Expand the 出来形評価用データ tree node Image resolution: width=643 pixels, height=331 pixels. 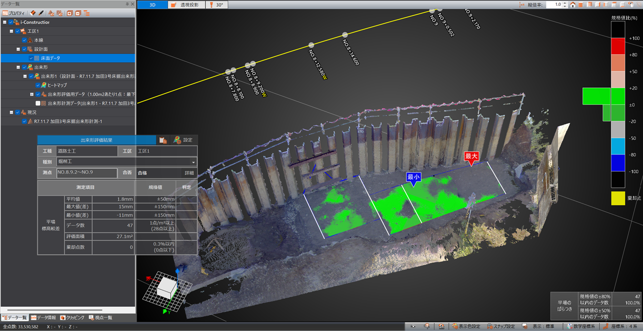click(32, 94)
